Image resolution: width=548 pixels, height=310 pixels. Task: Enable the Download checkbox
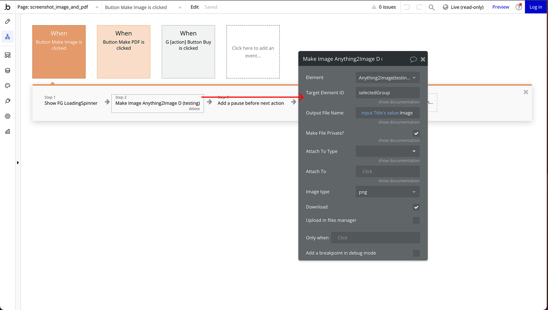(416, 207)
